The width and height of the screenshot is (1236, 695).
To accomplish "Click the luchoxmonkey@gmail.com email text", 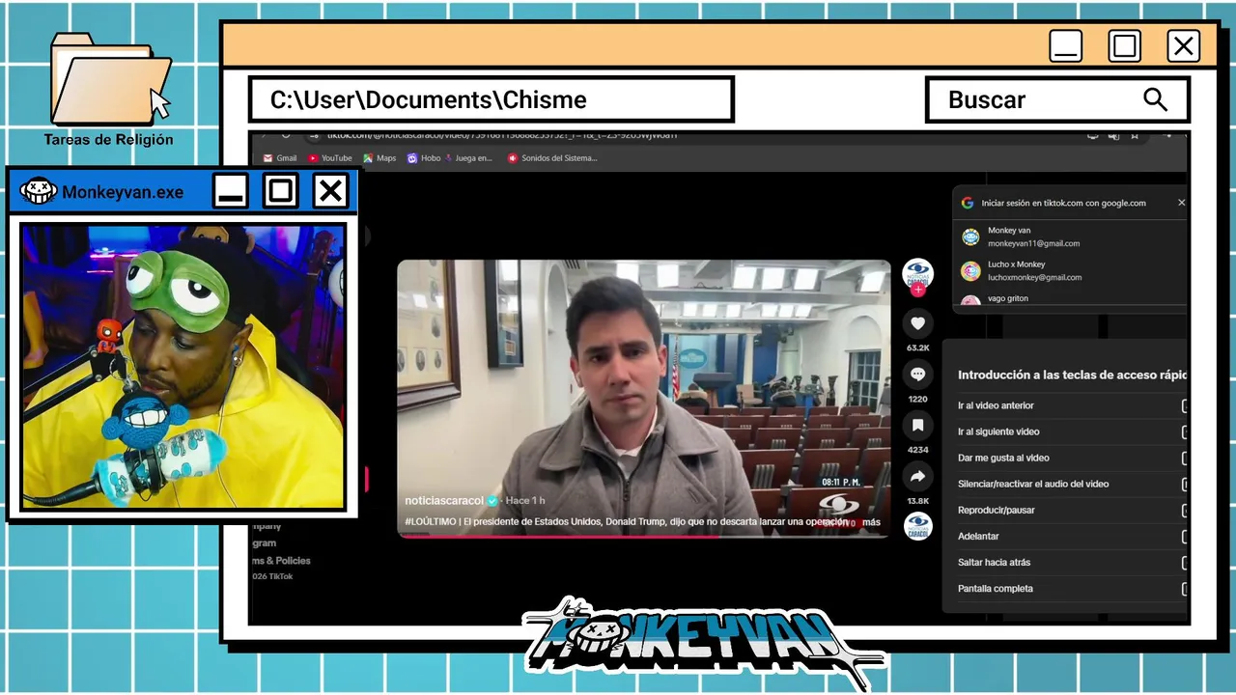I will point(1034,277).
